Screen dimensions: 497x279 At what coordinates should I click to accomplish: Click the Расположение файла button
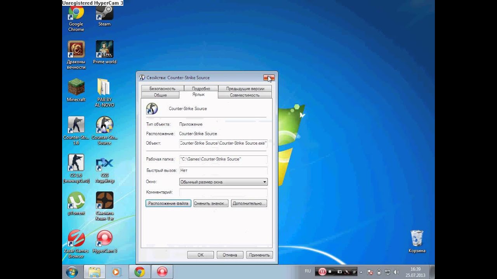pyautogui.click(x=168, y=203)
